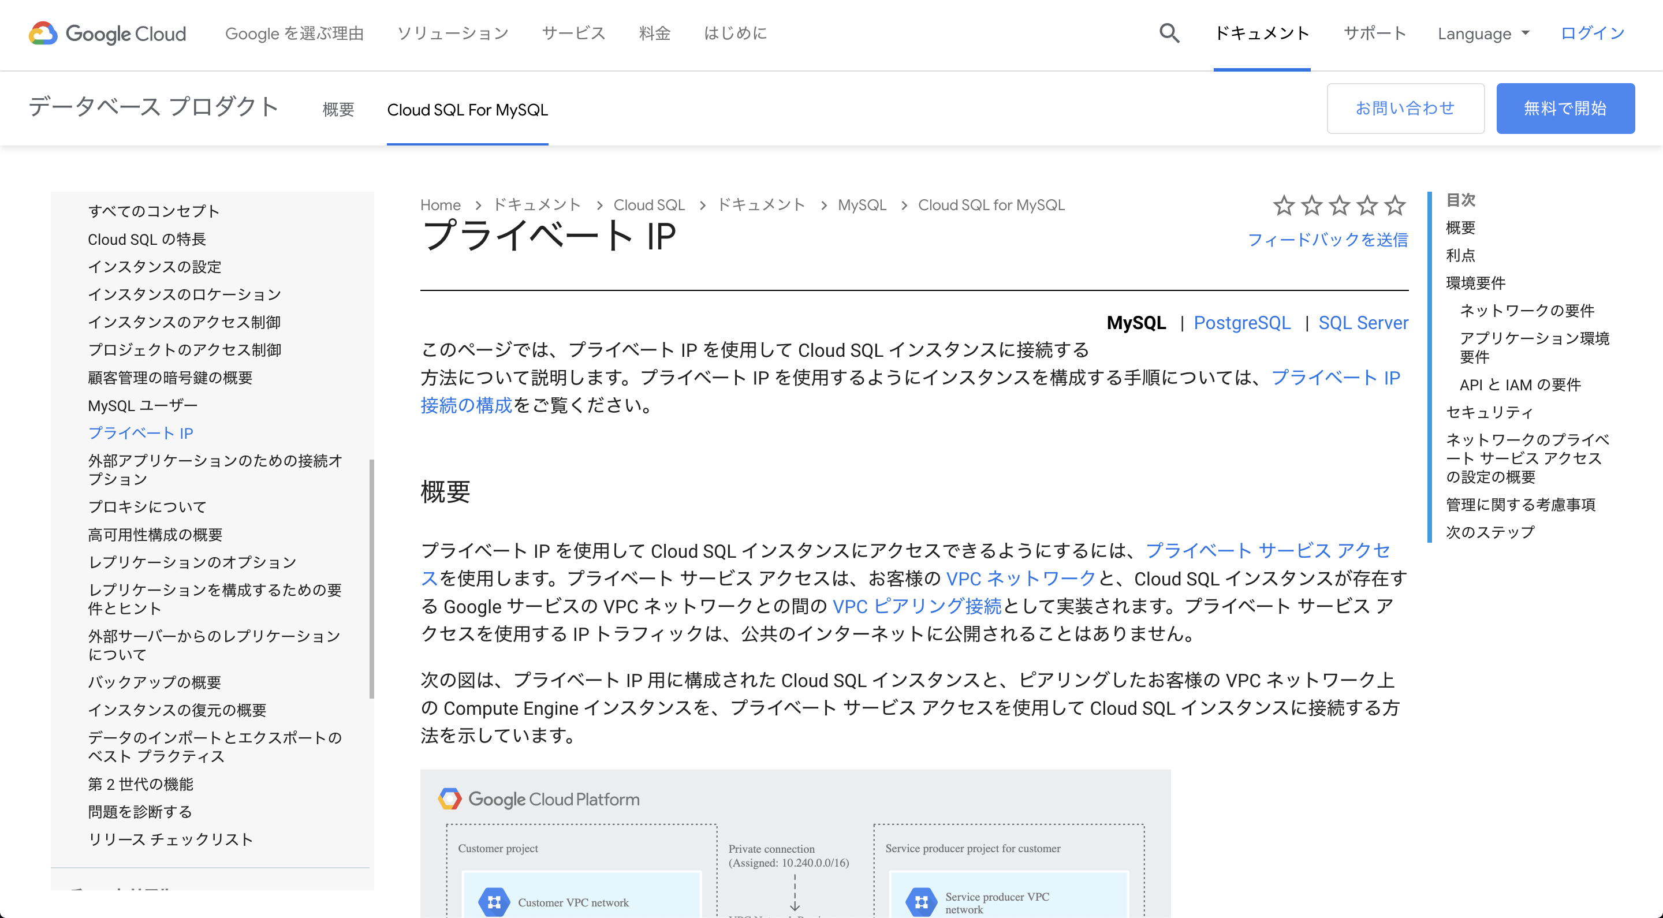1663x918 pixels.
Task: Open サービス menu
Action: 573,33
